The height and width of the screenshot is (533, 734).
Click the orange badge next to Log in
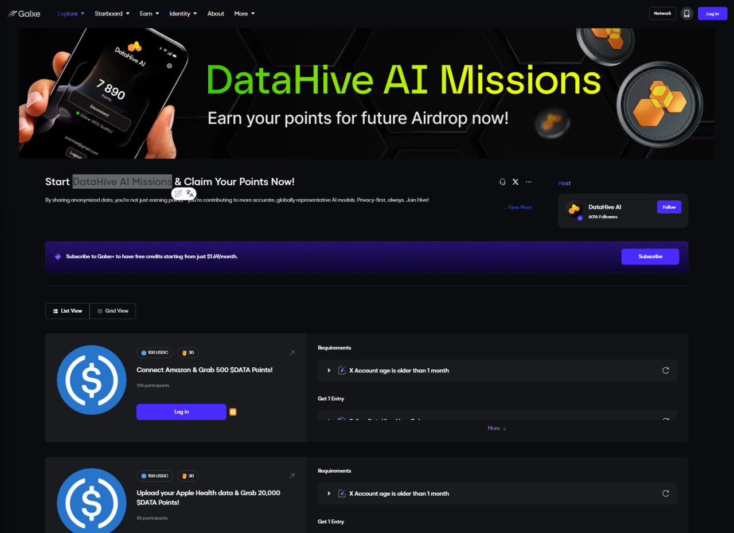tap(233, 412)
